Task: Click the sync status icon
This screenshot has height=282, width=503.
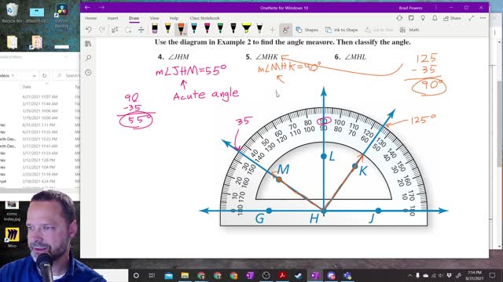Action: pyautogui.click(x=399, y=18)
